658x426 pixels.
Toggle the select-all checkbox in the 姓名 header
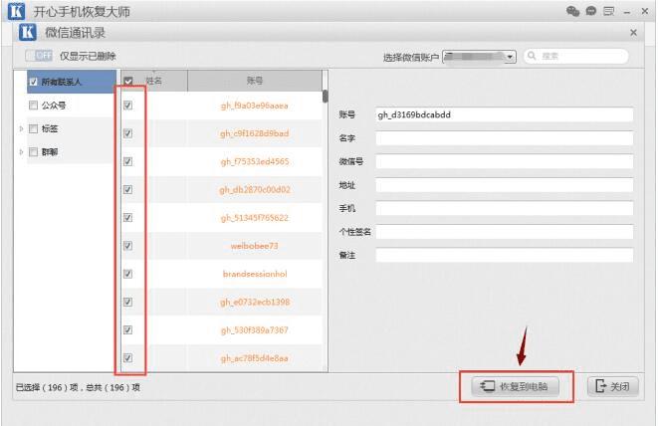point(128,81)
